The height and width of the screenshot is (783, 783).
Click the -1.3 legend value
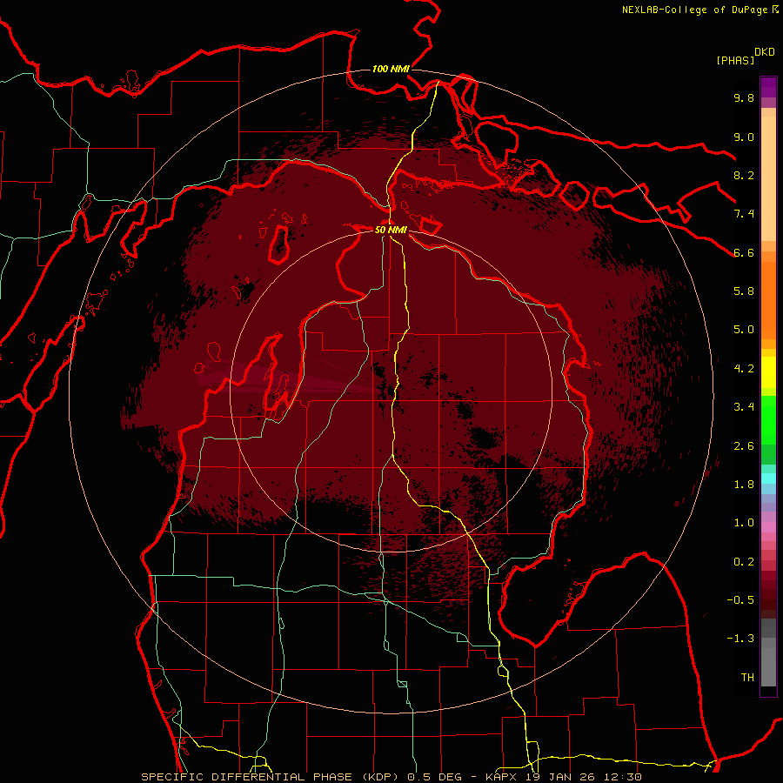pos(740,639)
